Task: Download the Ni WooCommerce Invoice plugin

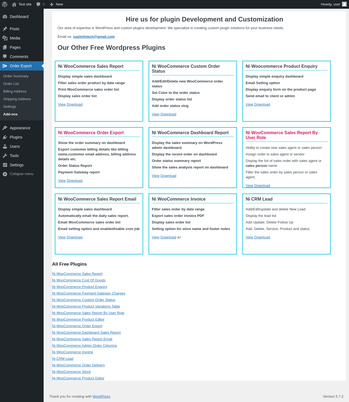Action: tap(168, 237)
